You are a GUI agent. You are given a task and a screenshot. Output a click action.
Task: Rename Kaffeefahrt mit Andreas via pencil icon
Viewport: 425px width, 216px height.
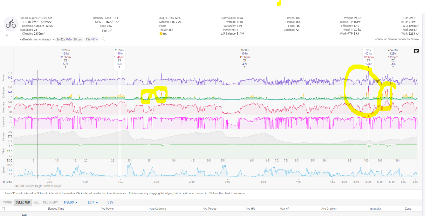pos(51,39)
